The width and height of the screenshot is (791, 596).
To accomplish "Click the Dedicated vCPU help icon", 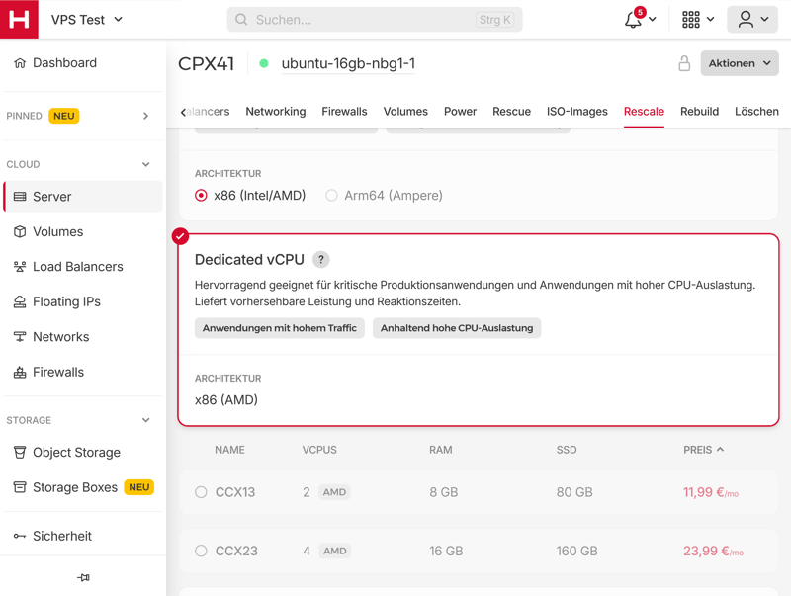I will (321, 260).
